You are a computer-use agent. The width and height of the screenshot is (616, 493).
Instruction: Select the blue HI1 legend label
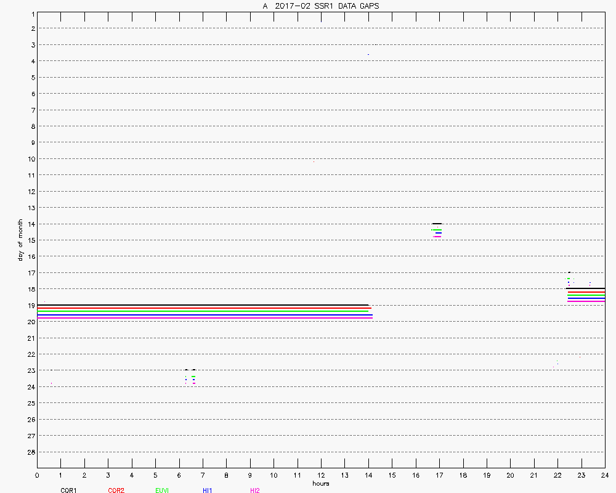click(207, 491)
